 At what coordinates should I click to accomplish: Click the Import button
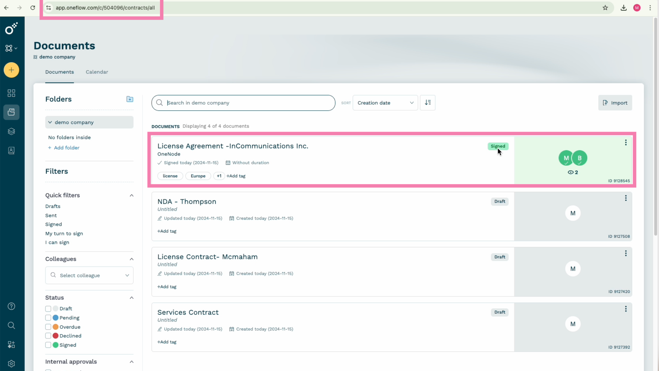click(x=615, y=103)
